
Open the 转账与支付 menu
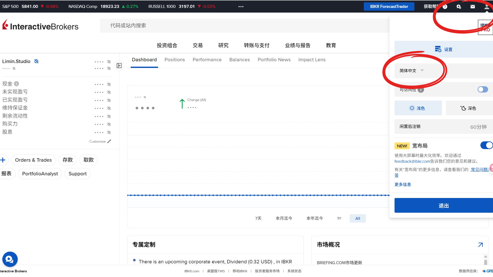257,45
